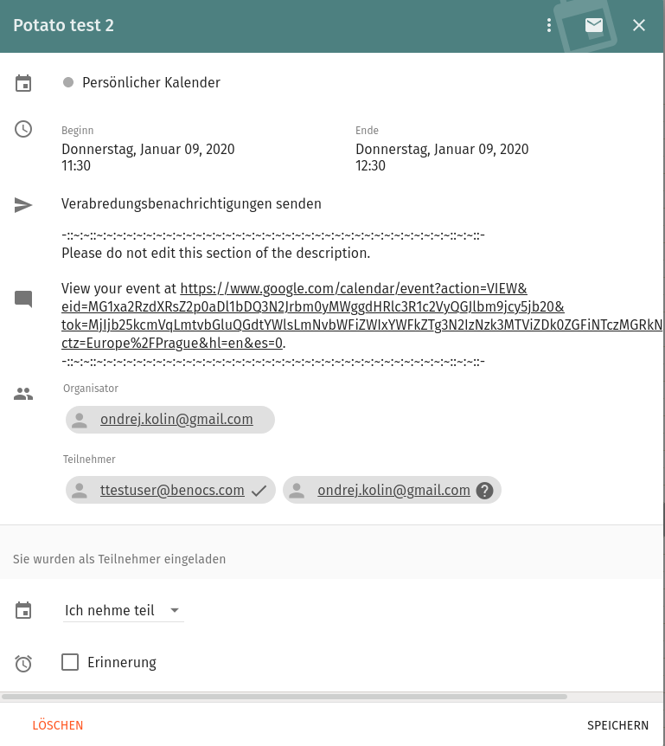Click the horizontal scrollbar at the bottom

point(284,696)
